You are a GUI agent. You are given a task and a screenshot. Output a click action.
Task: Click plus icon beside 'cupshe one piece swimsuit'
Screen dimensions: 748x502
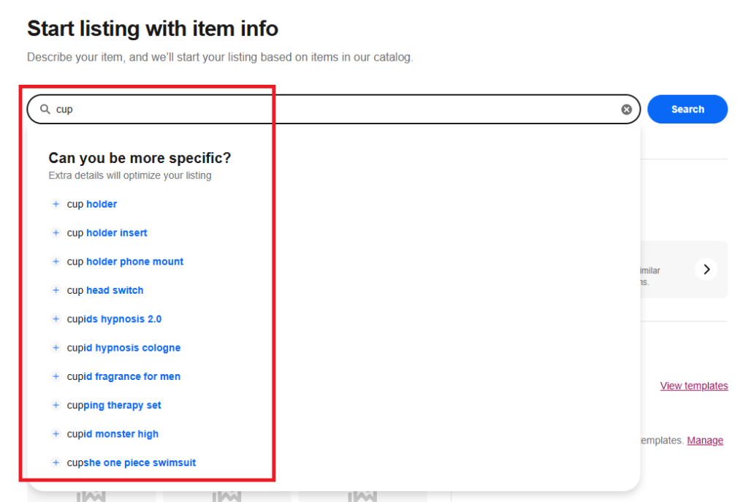pyautogui.click(x=56, y=463)
